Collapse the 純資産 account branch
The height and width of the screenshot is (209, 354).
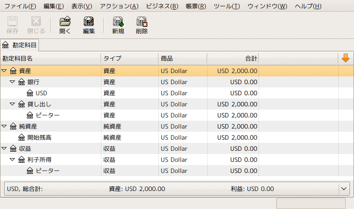point(4,127)
